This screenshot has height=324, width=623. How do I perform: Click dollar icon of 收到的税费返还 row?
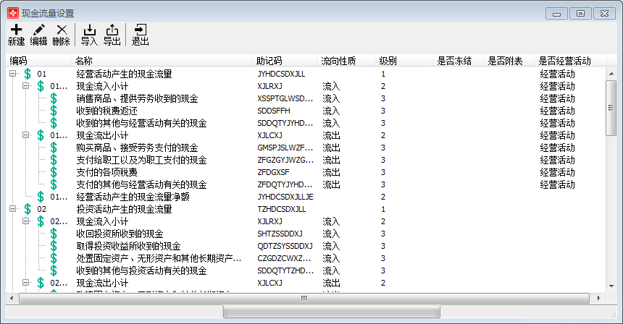pos(53,111)
